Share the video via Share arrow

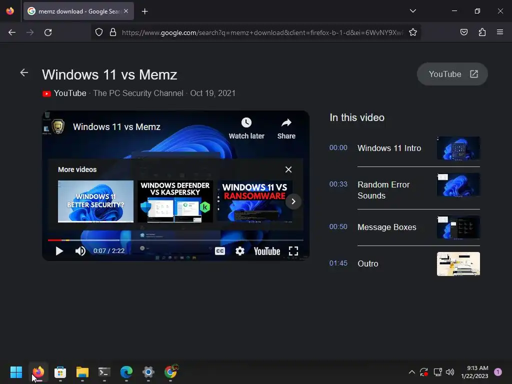point(286,128)
